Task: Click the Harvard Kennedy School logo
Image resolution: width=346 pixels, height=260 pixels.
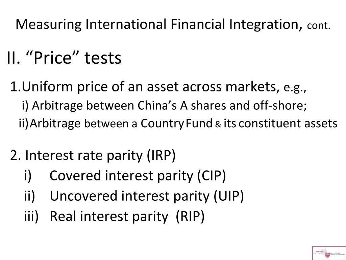Action: [329, 253]
